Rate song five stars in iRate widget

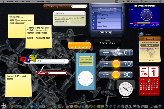[87, 47]
